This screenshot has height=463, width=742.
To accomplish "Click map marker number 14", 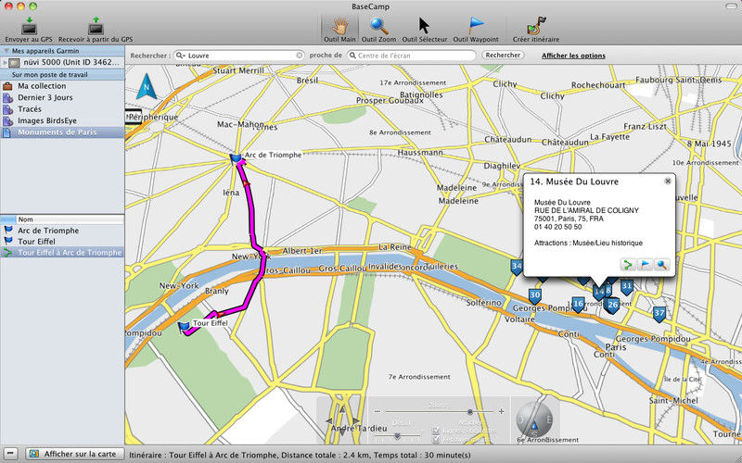I will [x=599, y=292].
